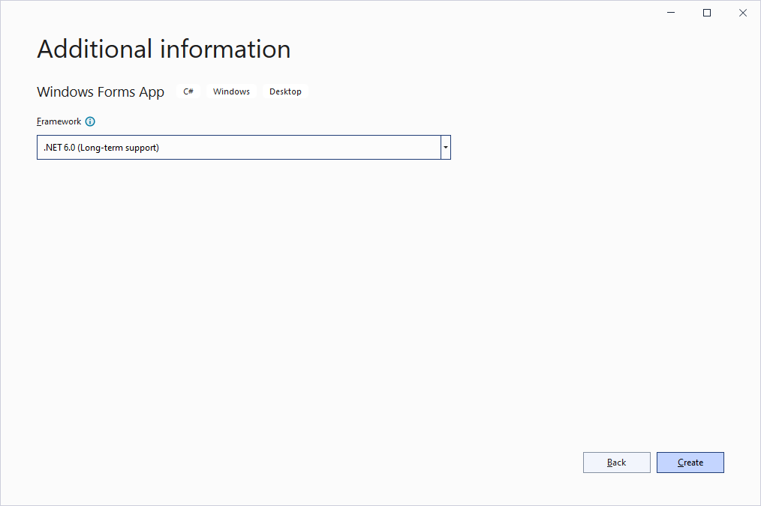The width and height of the screenshot is (761, 506).
Task: Select the .NET 6.0 framework combo box
Action: (x=244, y=148)
